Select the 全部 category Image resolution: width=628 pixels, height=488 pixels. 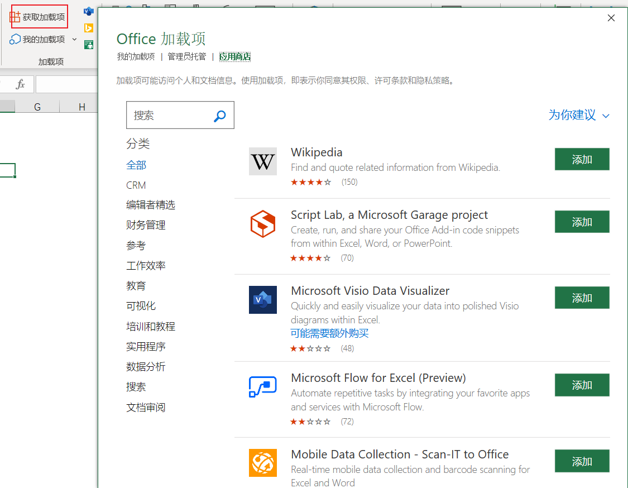136,165
